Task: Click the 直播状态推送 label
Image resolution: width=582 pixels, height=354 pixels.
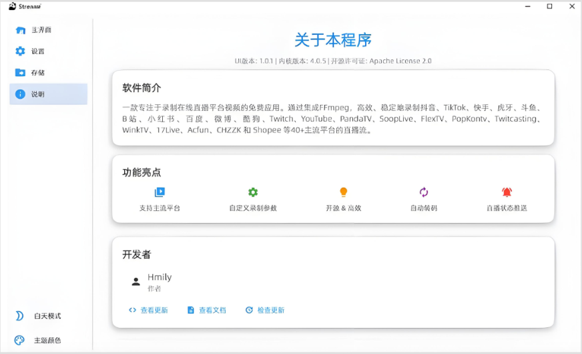Action: (507, 208)
